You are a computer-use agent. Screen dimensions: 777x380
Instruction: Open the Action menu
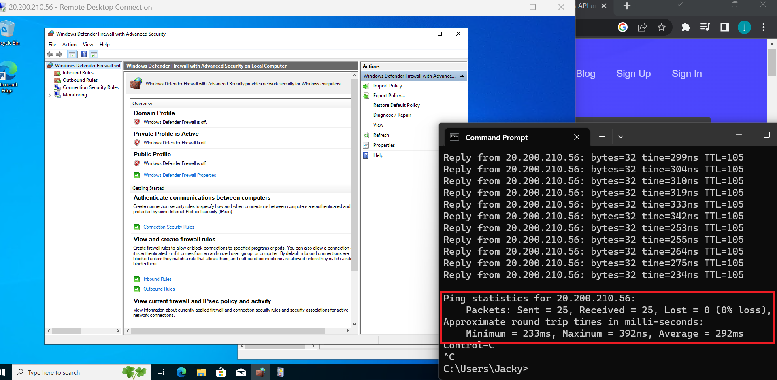point(69,45)
